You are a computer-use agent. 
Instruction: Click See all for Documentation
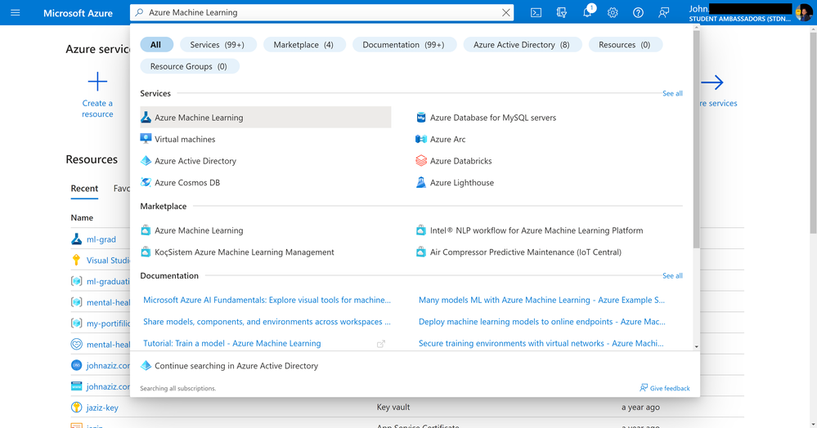pos(672,275)
